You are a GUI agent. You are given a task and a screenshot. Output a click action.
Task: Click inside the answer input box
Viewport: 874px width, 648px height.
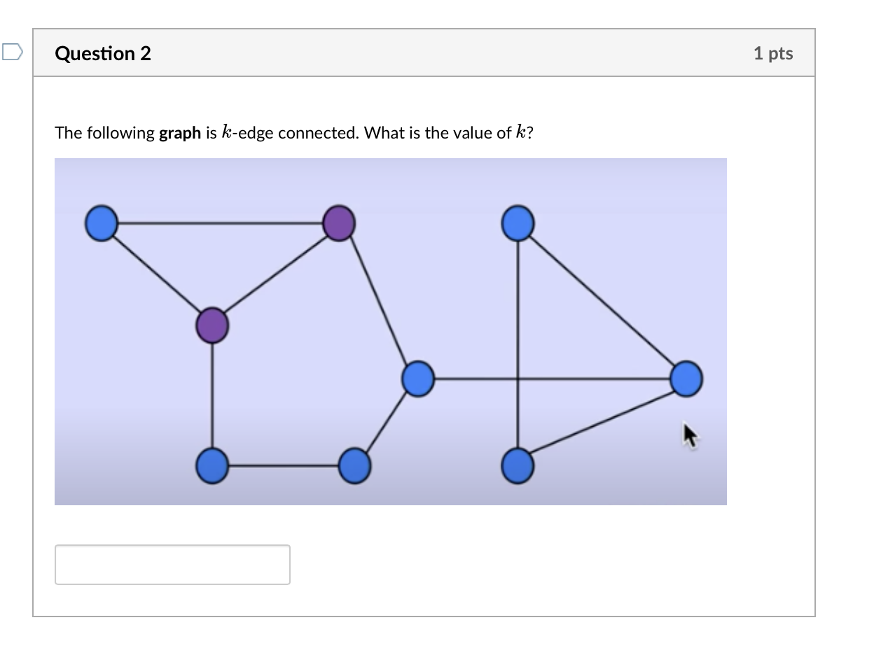pyautogui.click(x=172, y=565)
